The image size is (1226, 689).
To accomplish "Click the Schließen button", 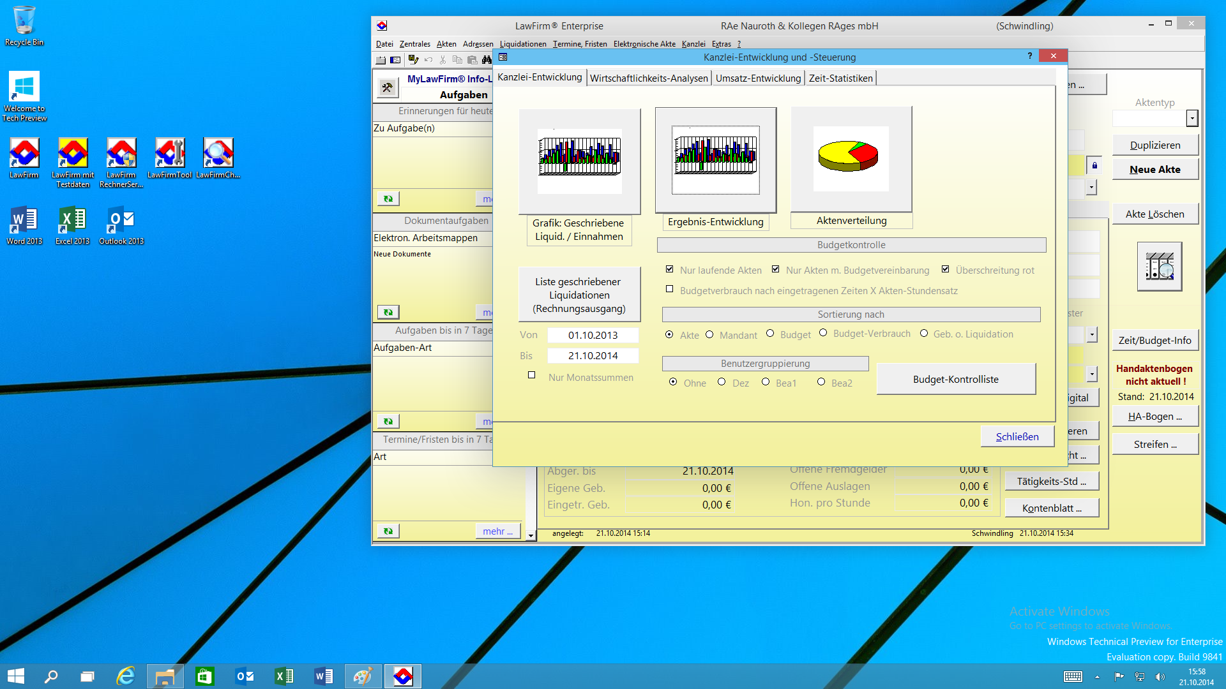I will point(1017,436).
